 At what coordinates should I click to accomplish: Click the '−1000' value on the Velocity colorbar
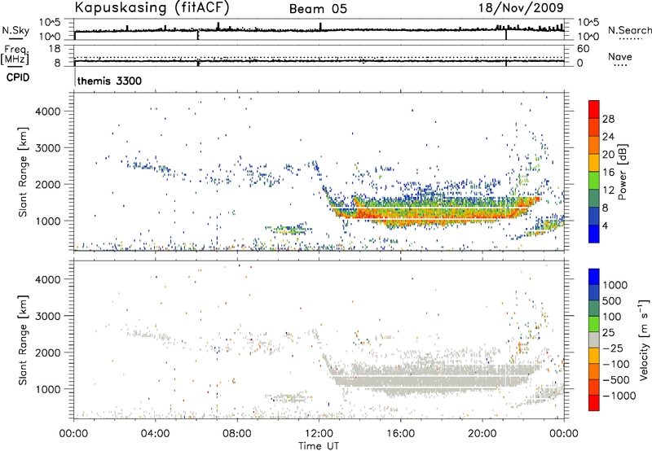pyautogui.click(x=619, y=396)
